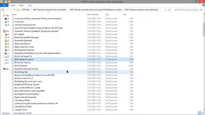The width and height of the screenshot is (205, 115).
Task: Select the file Anonymity
Action: [19, 22]
